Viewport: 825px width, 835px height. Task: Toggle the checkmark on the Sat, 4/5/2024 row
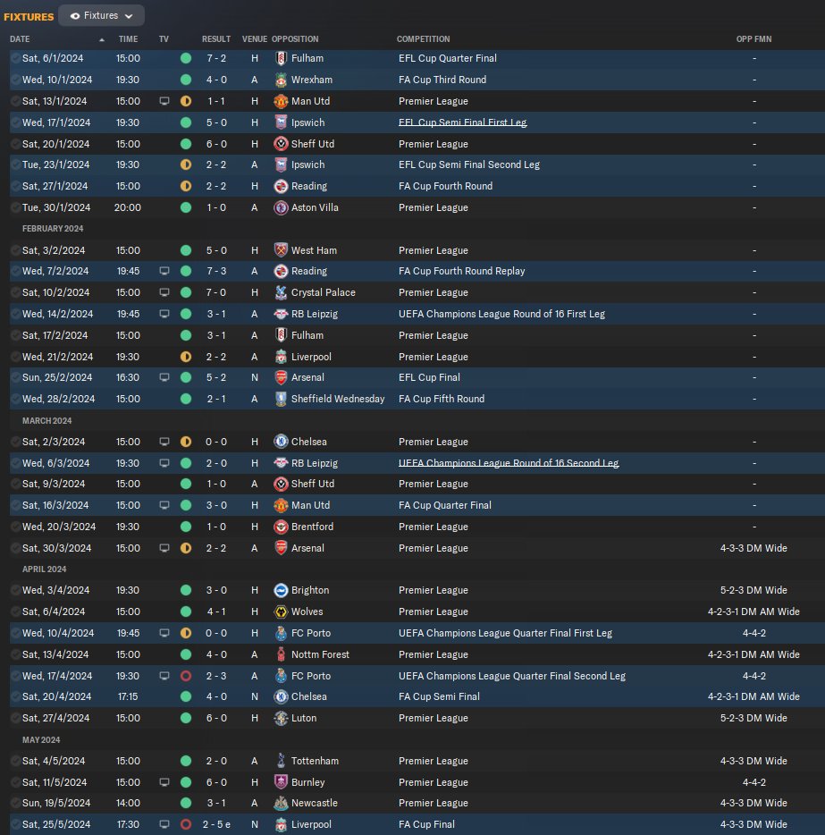point(15,761)
